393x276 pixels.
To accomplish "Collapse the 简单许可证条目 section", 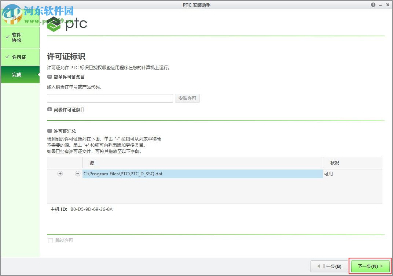I will (49, 77).
